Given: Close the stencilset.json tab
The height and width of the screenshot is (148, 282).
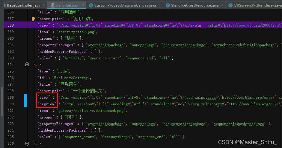Looking at the screenshot, I should click(x=83, y=5).
